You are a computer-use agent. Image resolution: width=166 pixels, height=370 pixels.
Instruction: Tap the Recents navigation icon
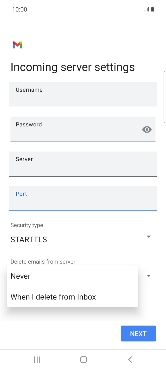[37, 359]
